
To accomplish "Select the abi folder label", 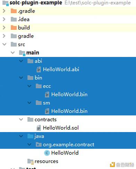I will [38, 61].
